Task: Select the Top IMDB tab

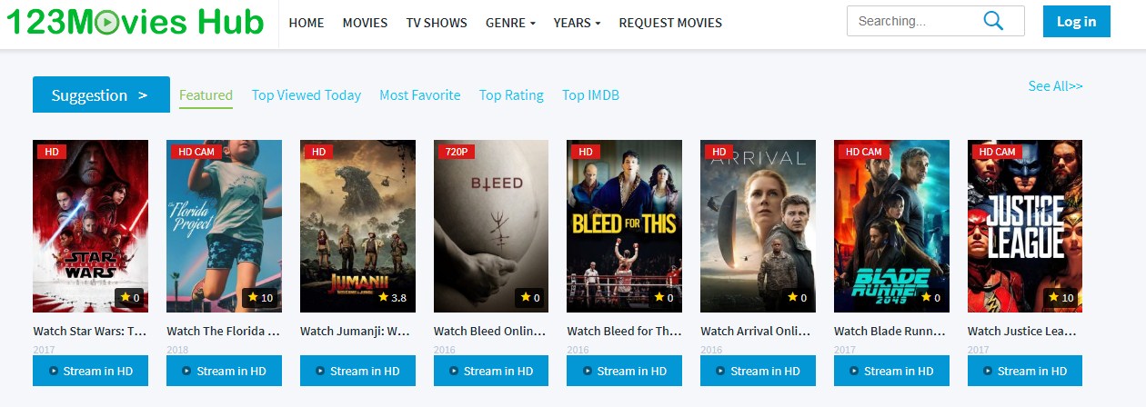Action: point(590,94)
